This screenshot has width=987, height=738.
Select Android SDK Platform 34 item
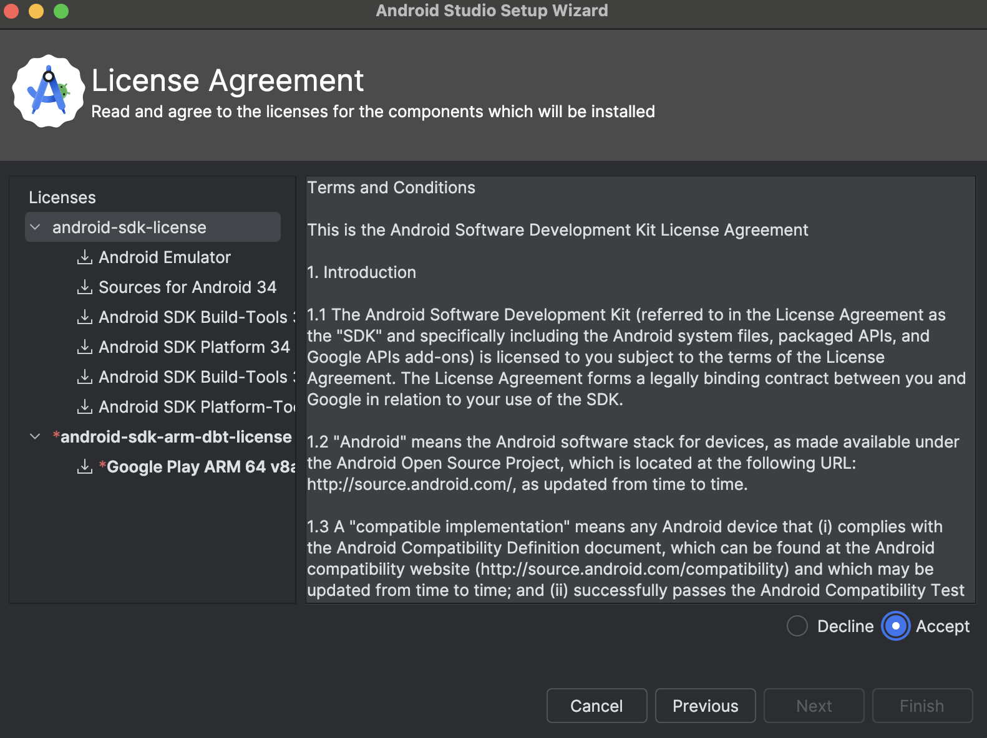[194, 347]
